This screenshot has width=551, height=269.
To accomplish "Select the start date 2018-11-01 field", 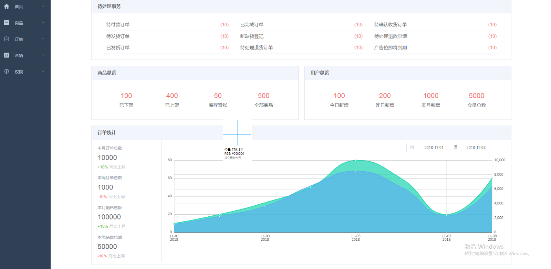I will click(x=434, y=148).
